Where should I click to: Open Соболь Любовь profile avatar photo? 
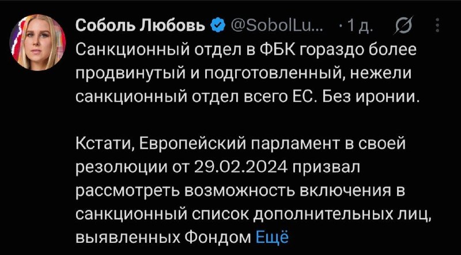coord(38,42)
